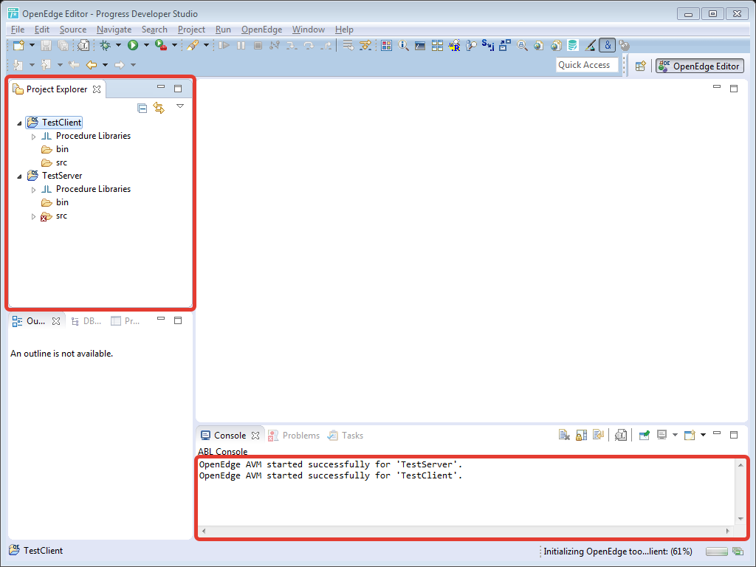
Task: Click the status bar progress indicator bar
Action: click(716, 551)
